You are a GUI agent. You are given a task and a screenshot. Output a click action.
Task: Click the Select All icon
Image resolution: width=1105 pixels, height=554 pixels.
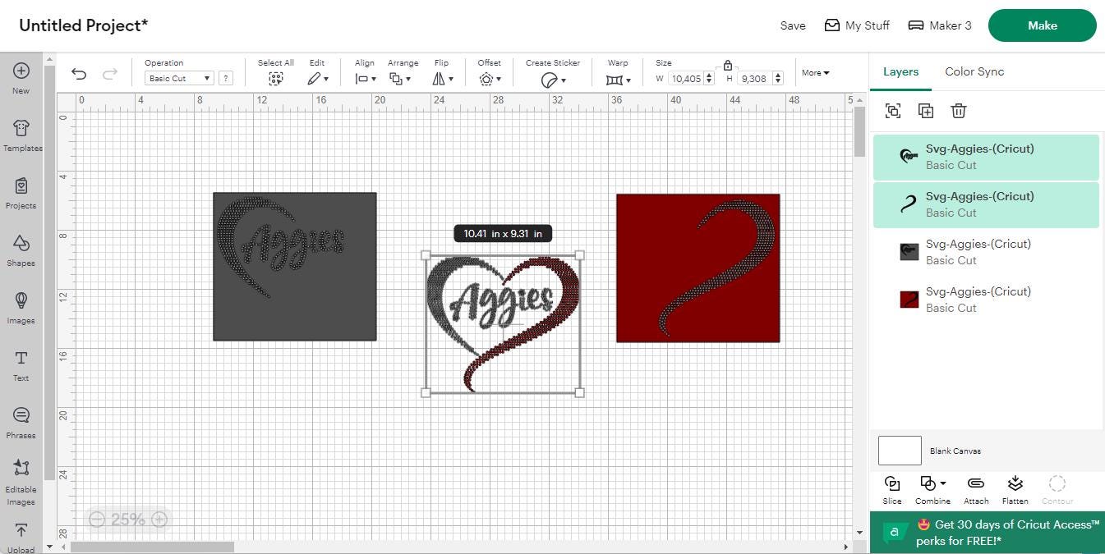click(275, 79)
